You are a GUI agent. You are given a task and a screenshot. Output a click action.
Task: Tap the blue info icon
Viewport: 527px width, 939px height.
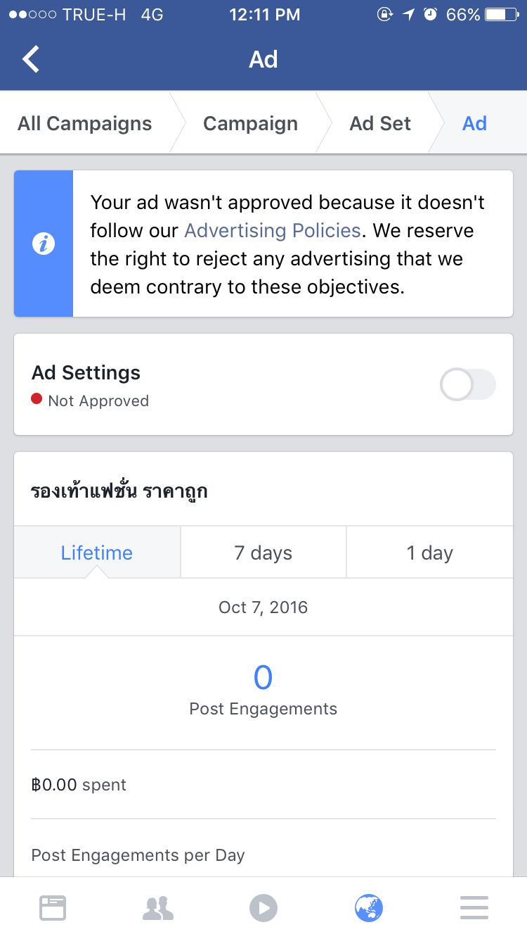[44, 244]
